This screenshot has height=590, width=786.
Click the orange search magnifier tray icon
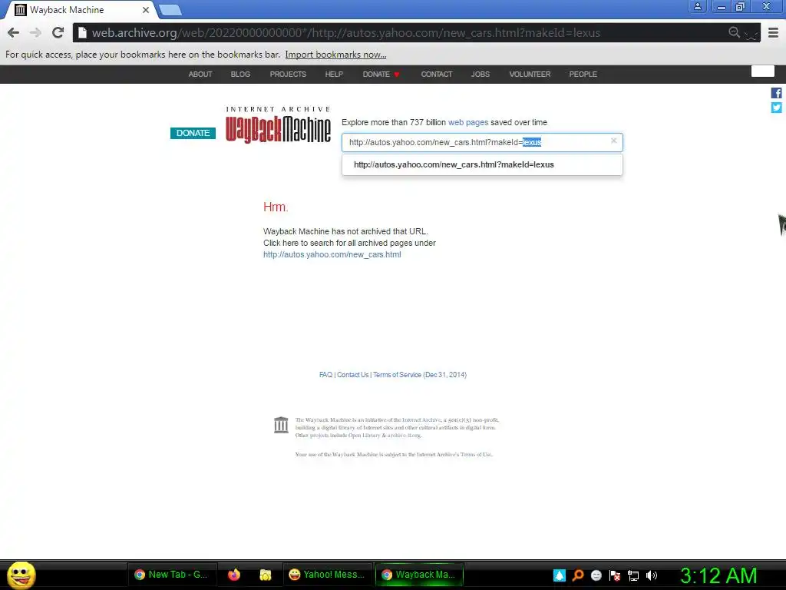[578, 575]
